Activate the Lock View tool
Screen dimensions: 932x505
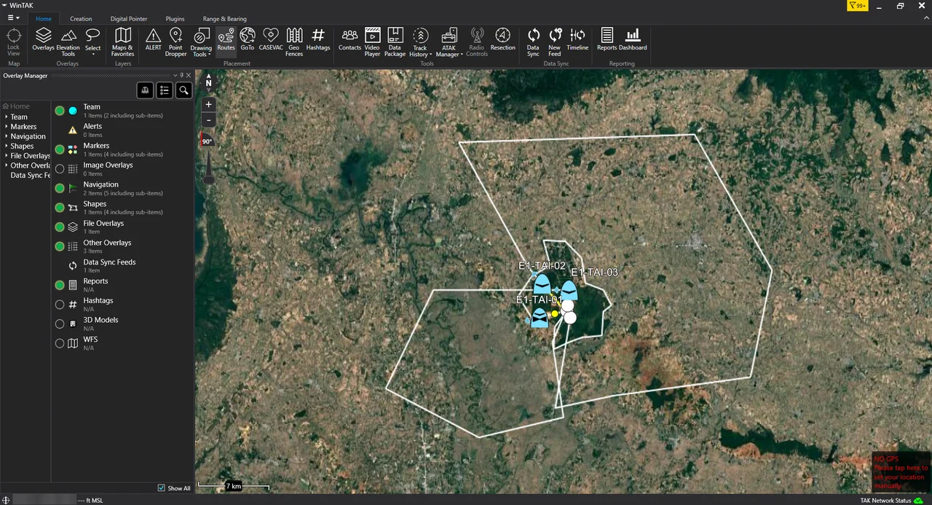13,42
